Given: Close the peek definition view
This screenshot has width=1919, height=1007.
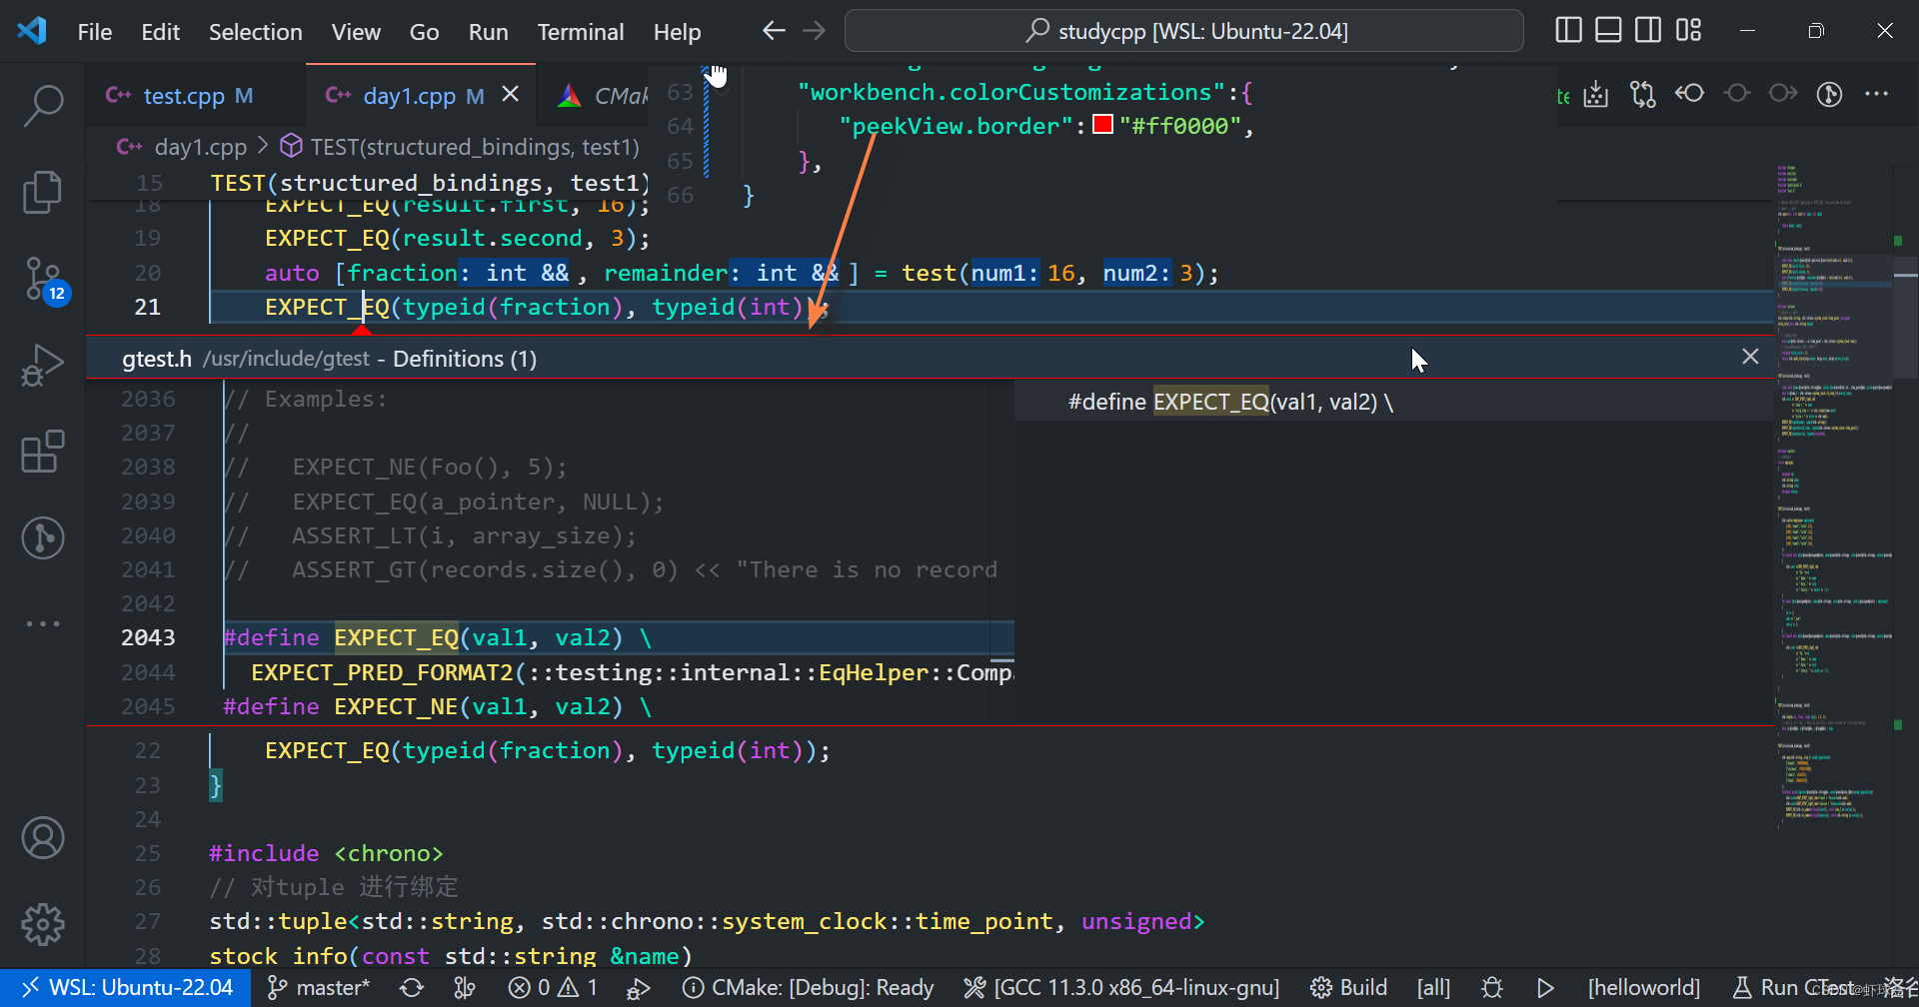Looking at the screenshot, I should click(1750, 357).
